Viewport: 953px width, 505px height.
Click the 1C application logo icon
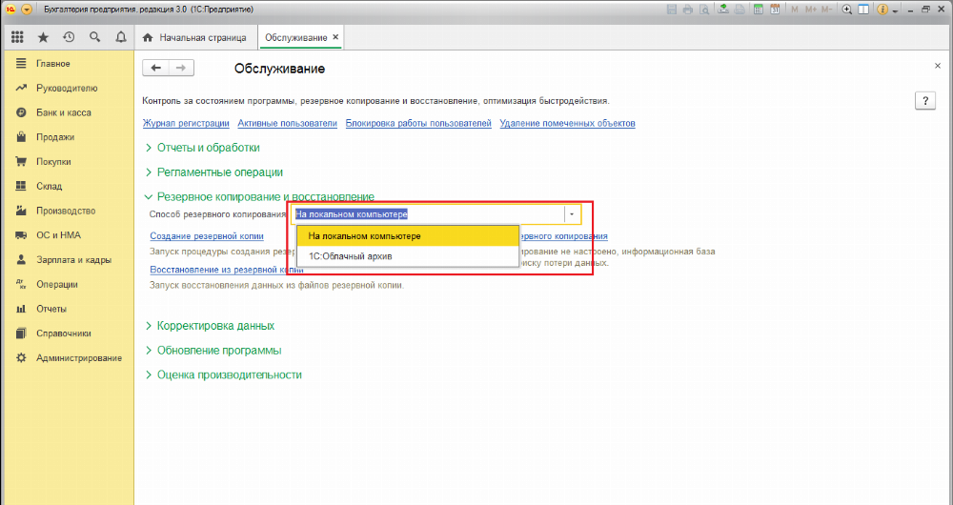10,10
